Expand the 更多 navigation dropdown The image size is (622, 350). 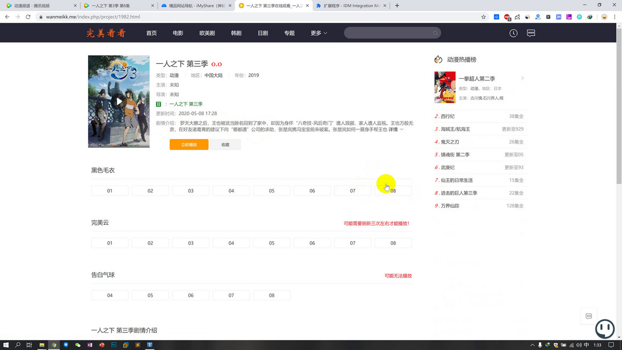pos(319,33)
